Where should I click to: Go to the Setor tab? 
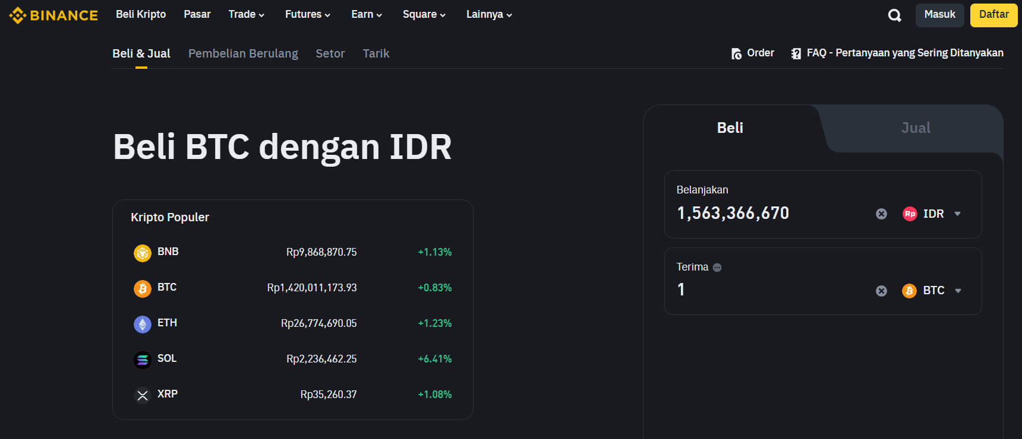pos(330,54)
